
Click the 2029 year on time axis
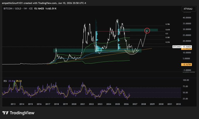[152, 104]
